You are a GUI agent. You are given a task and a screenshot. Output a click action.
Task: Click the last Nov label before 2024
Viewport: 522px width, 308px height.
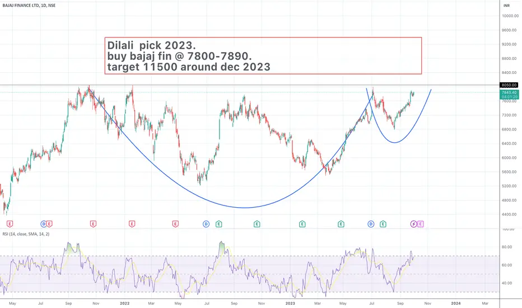pos(428,304)
